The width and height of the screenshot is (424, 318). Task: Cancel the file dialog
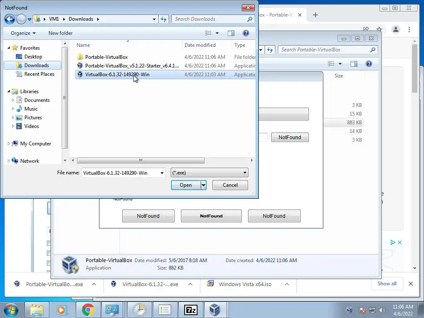point(230,185)
